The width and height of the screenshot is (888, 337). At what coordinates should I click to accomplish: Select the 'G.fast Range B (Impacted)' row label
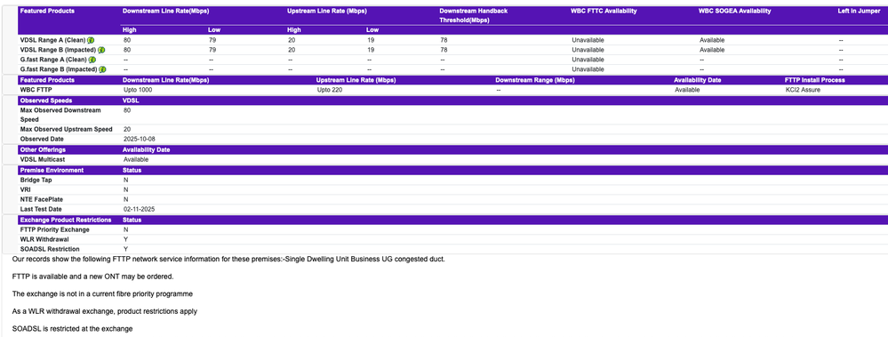(59, 69)
